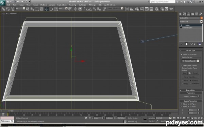Viewport: 204px width, 127px height.
Task: Click Mirror tool in main toolbar
Action: [x=127, y=9]
